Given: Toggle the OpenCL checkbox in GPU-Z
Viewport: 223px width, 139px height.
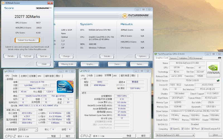Looking at the screenshot, I should click(171, 129).
